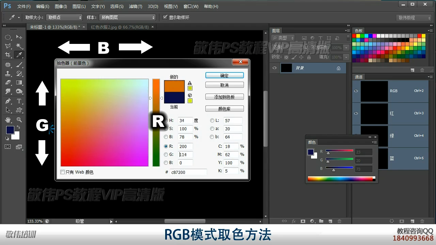
Task: Select the Pen tool
Action: (x=8, y=101)
